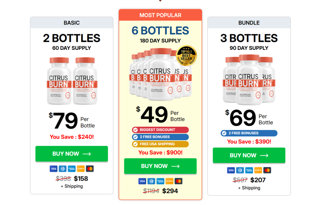This screenshot has width=336, height=205.
Task: Click the American Express icon in Bundle package
Action: (x=249, y=170)
